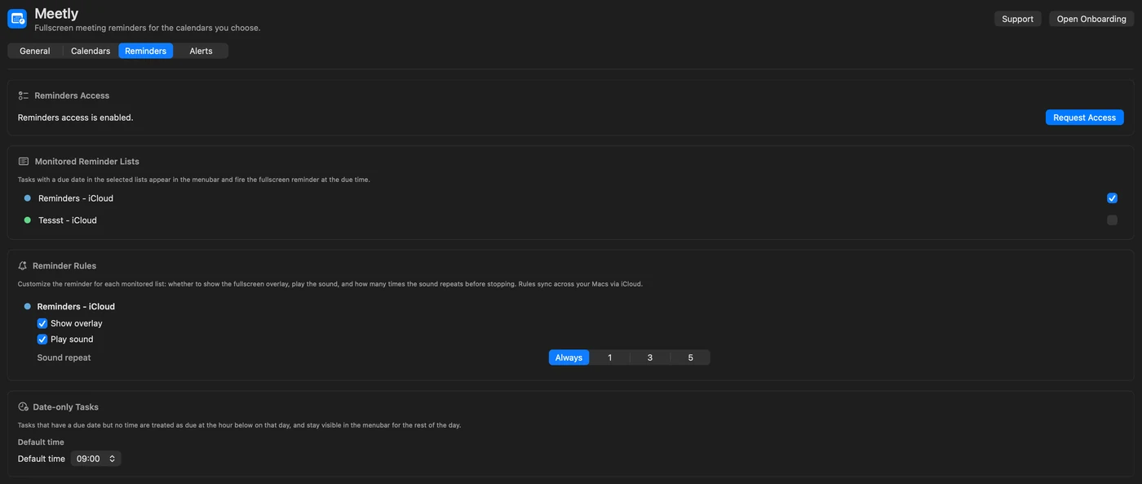
Task: Switch to the Calendars tab
Action: 91,51
